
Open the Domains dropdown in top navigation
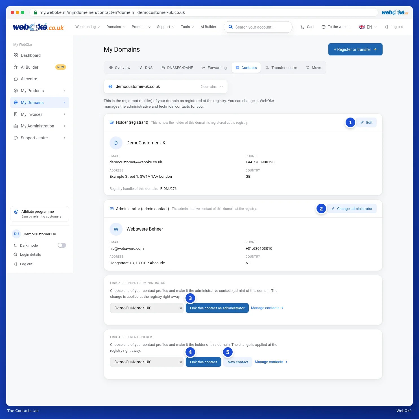(x=116, y=27)
